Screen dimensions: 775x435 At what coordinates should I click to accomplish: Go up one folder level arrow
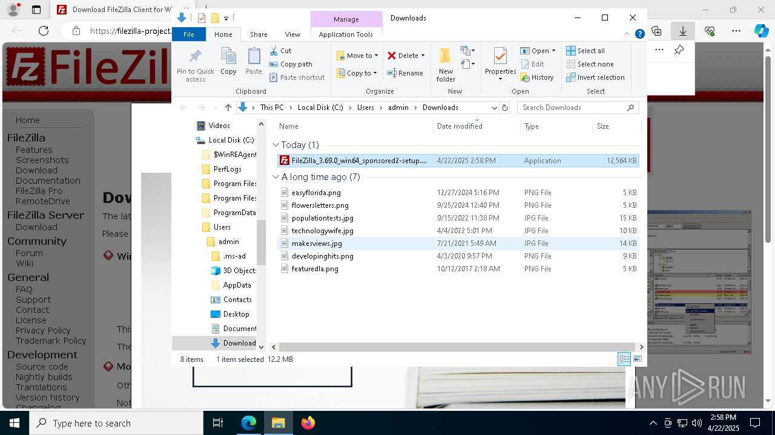[x=228, y=108]
